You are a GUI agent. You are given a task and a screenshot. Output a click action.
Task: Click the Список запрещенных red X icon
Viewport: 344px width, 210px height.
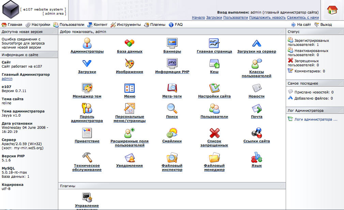tap(214, 133)
